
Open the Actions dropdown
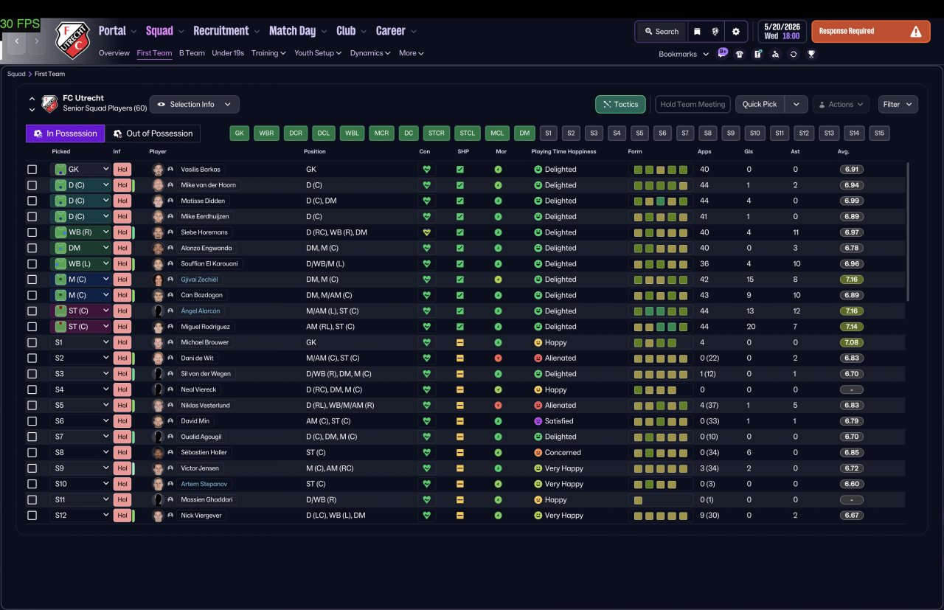point(841,105)
